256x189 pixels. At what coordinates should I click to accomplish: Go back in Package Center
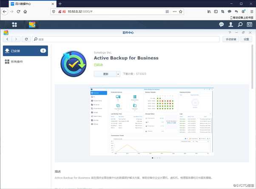pyautogui.click(x=7, y=39)
